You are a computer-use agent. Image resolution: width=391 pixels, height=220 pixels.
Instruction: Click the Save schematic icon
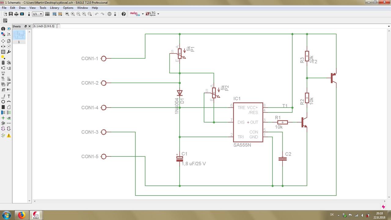[11, 14]
